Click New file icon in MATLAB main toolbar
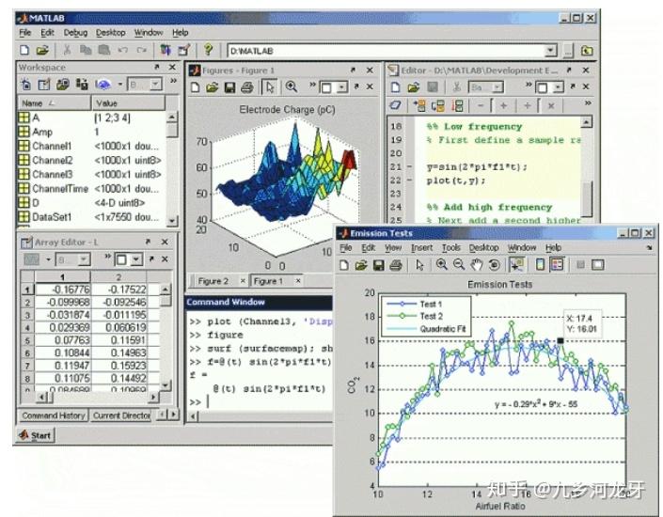This screenshot has height=517, width=663. pos(24,51)
